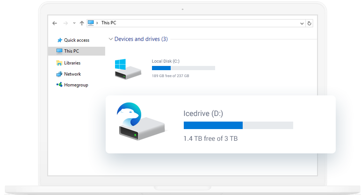Select This PC breadcrumb in address bar
361x195 pixels.
[x=108, y=23]
